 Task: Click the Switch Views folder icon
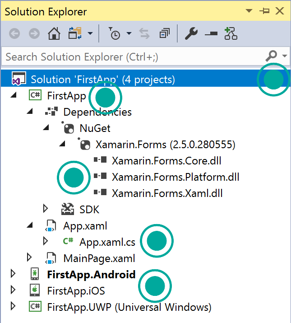75,33
